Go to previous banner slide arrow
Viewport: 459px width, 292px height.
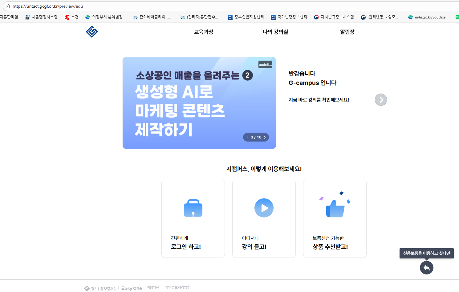tap(247, 137)
